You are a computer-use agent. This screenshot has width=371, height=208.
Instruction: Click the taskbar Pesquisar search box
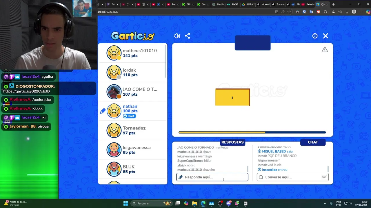click(x=151, y=203)
